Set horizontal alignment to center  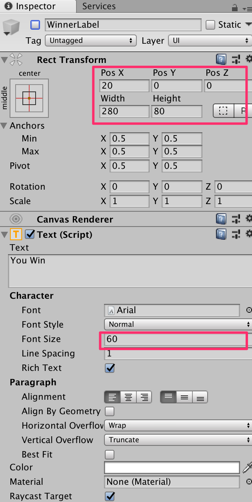(128, 397)
